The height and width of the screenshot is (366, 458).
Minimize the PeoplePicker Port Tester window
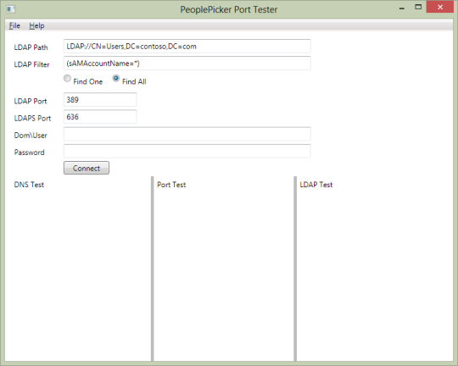pyautogui.click(x=402, y=8)
